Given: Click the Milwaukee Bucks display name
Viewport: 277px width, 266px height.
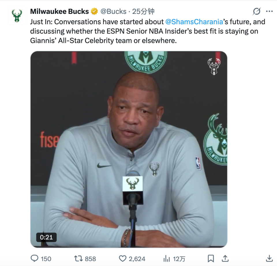Looking at the screenshot, I should [x=59, y=12].
